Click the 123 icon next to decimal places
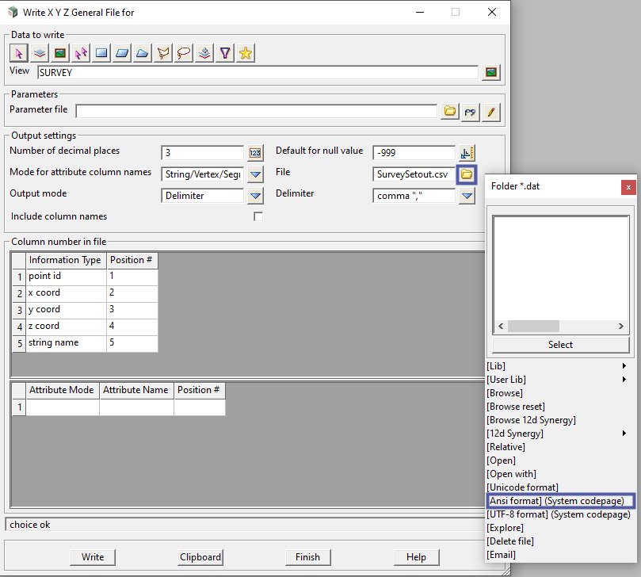The height and width of the screenshot is (577, 641). pos(255,153)
